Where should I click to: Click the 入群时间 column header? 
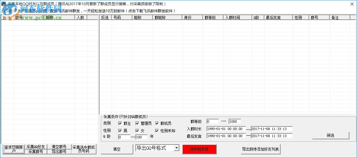(x=238, y=17)
